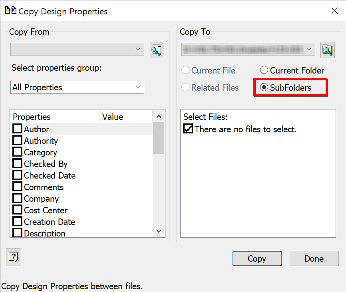346x292 pixels.
Task: Check the Category property
Action: pos(17,152)
